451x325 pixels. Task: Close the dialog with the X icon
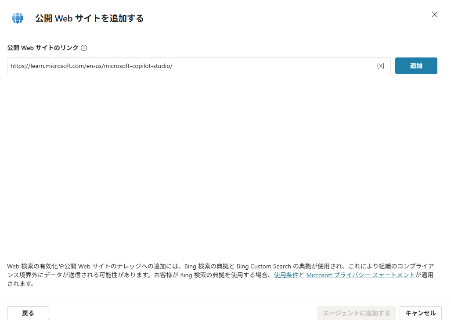pyautogui.click(x=435, y=14)
